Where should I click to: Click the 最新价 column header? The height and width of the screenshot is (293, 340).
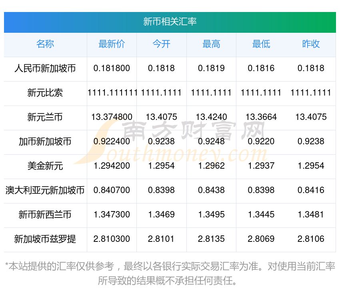pyautogui.click(x=112, y=45)
